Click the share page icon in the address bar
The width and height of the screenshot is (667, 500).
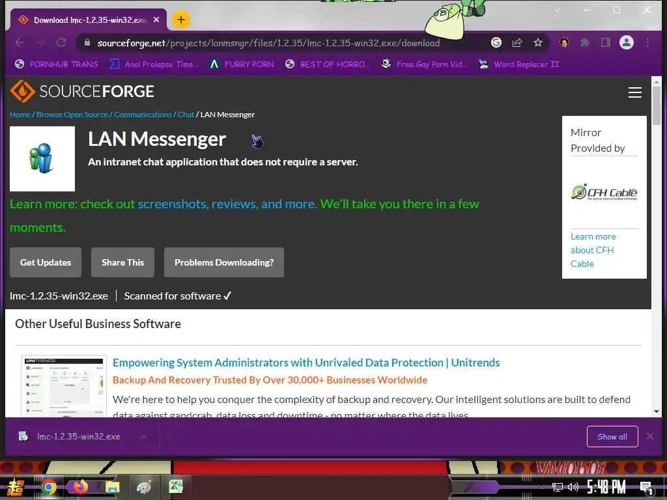coord(517,42)
